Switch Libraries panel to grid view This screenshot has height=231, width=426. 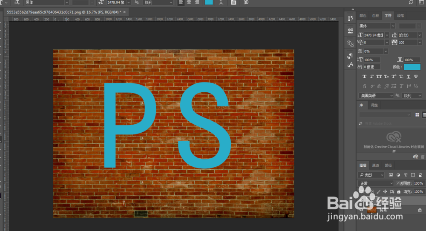pyautogui.click(x=417, y=115)
